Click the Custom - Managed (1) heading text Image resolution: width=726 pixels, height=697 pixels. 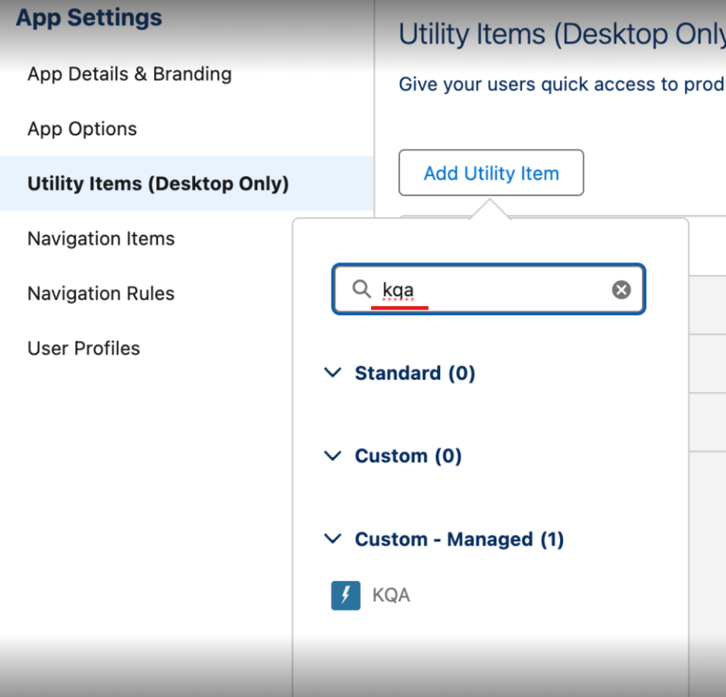pyautogui.click(x=459, y=539)
